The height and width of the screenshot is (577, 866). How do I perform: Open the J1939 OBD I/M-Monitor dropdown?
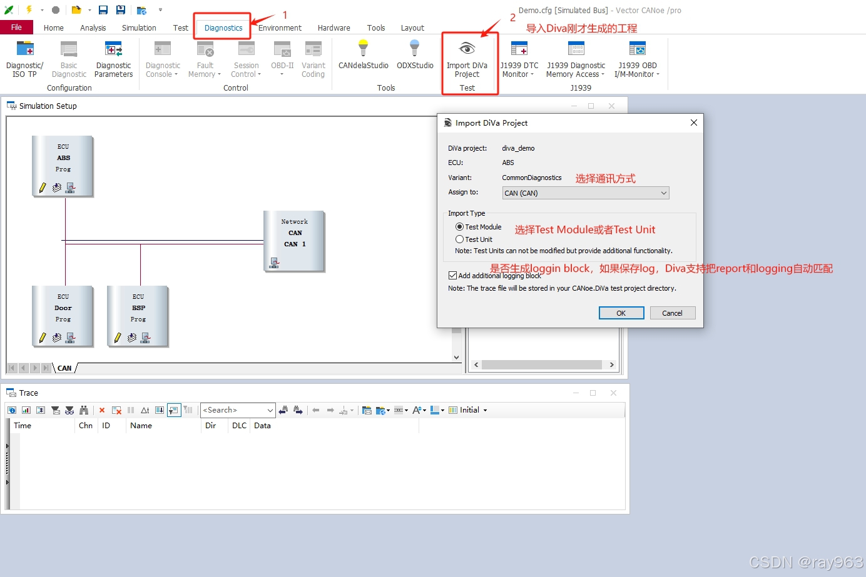click(637, 59)
